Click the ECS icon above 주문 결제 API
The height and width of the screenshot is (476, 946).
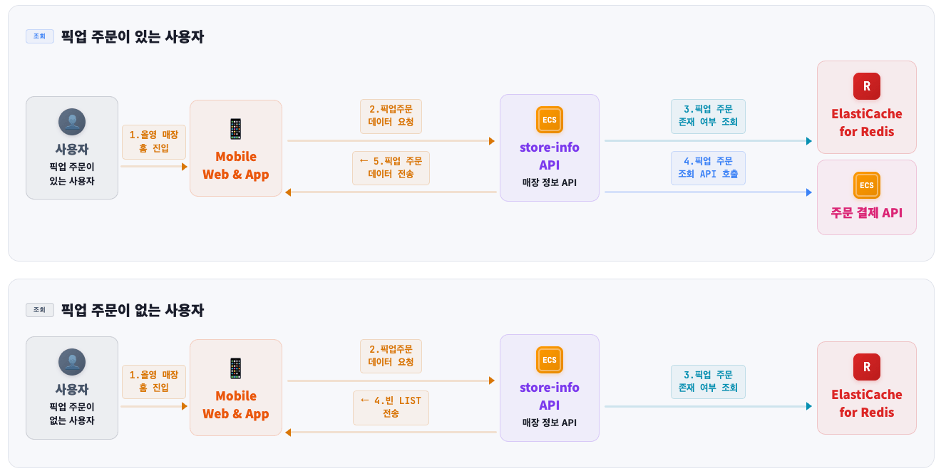click(x=866, y=185)
